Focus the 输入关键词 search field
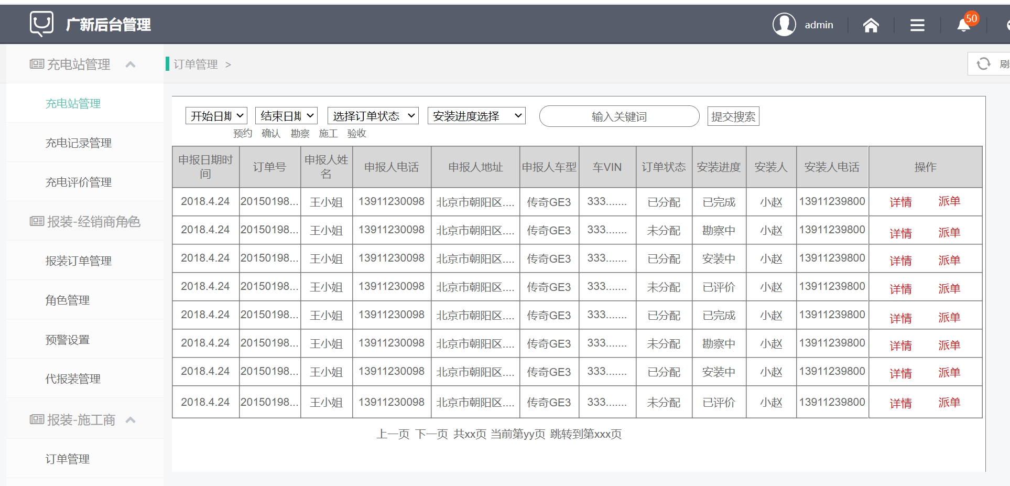 [x=619, y=116]
